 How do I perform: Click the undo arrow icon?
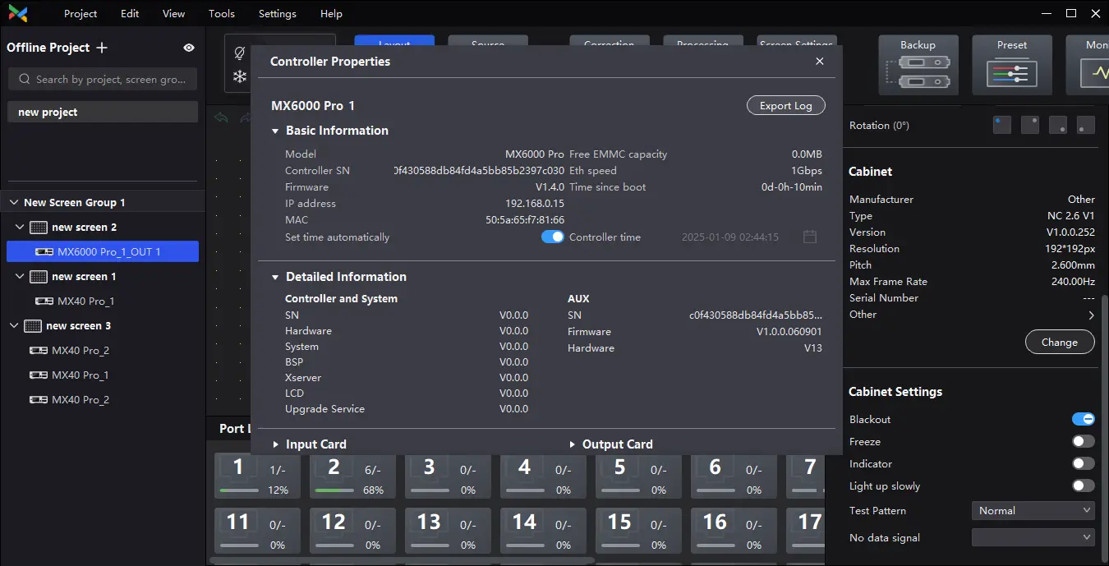pyautogui.click(x=220, y=117)
